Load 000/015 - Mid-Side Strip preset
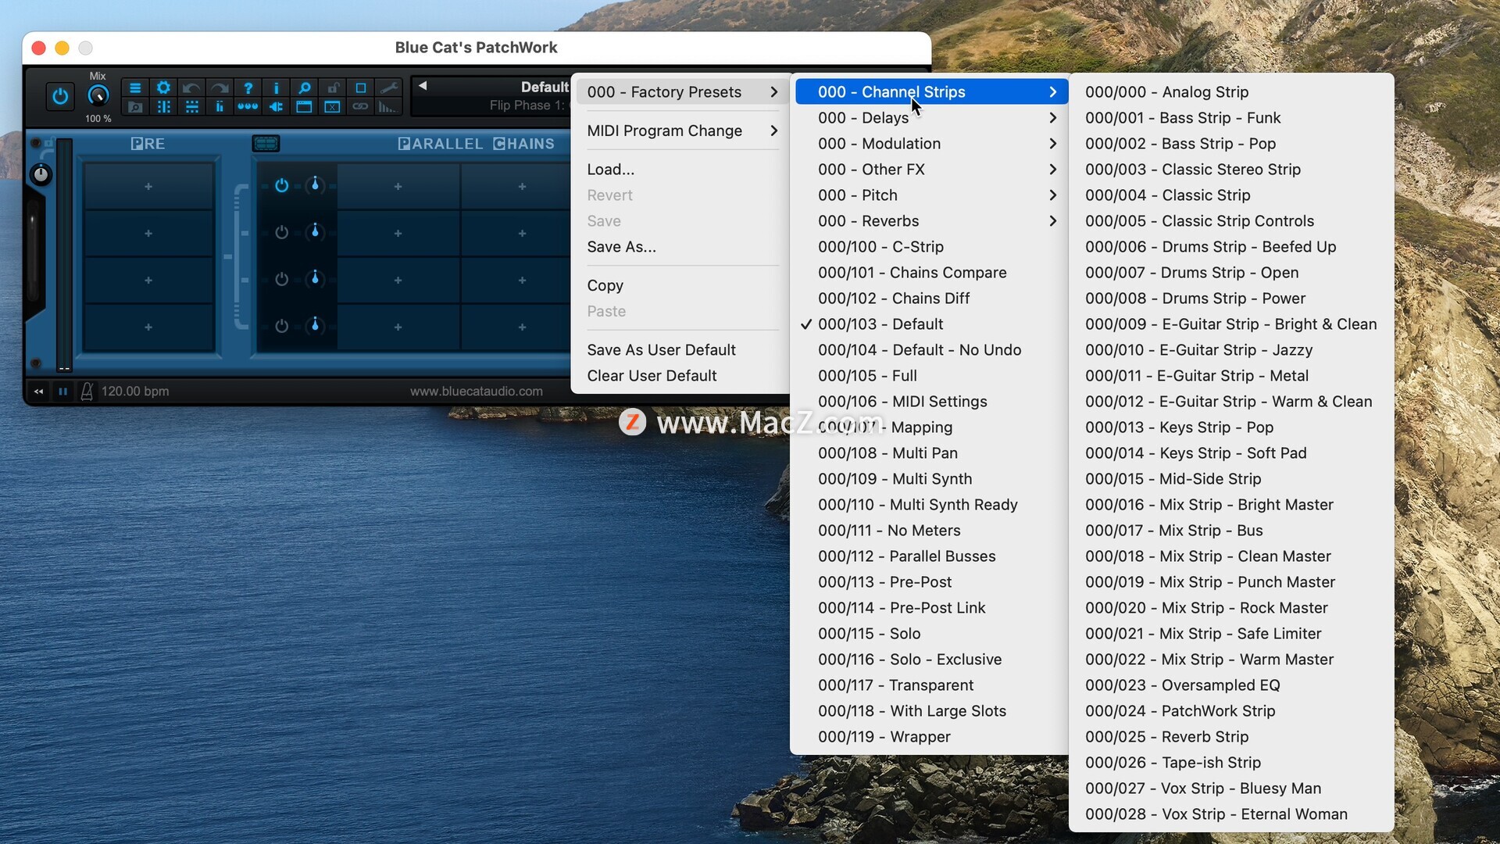1500x844 pixels. (1231, 478)
